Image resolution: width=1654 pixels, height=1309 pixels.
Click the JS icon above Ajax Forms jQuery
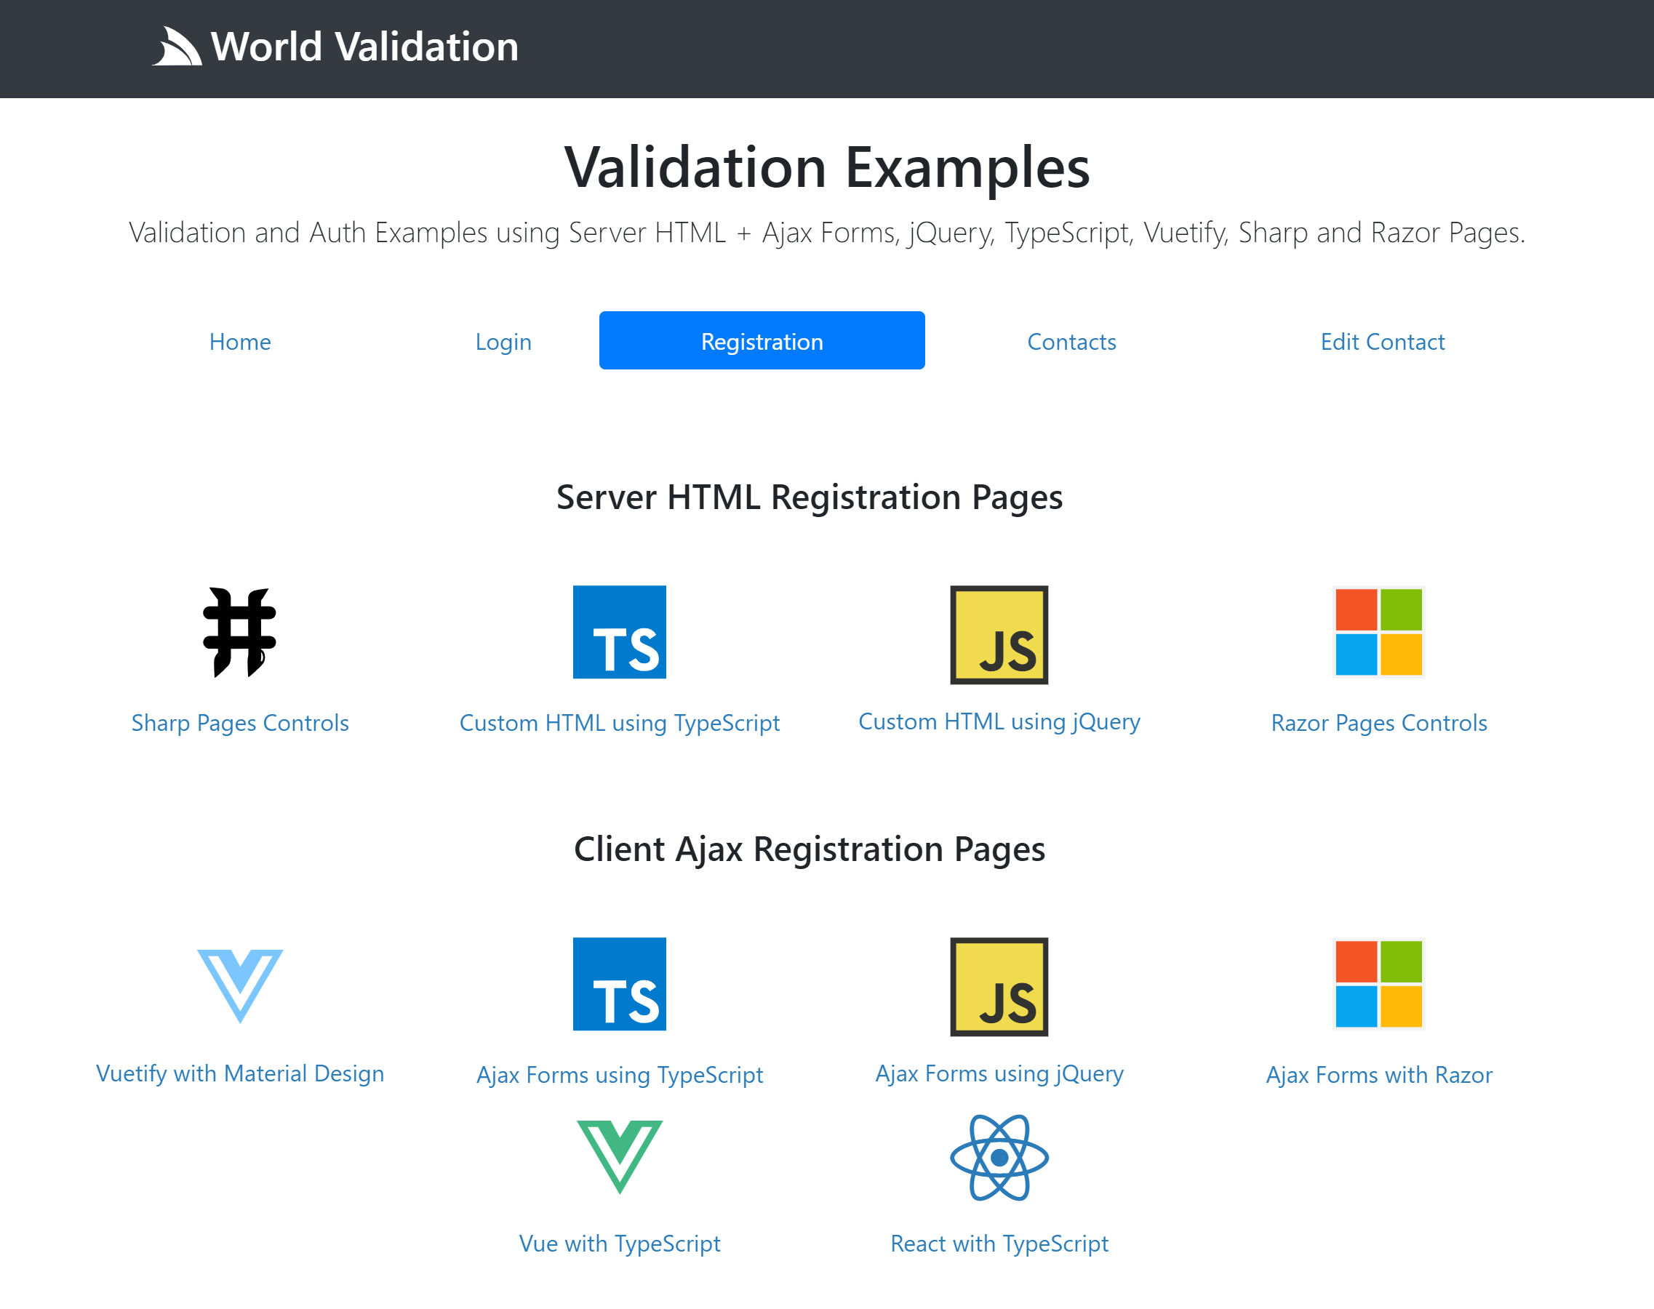pos(999,985)
